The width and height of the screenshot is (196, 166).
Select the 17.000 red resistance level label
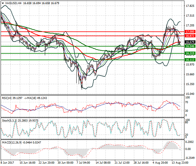click(190, 32)
